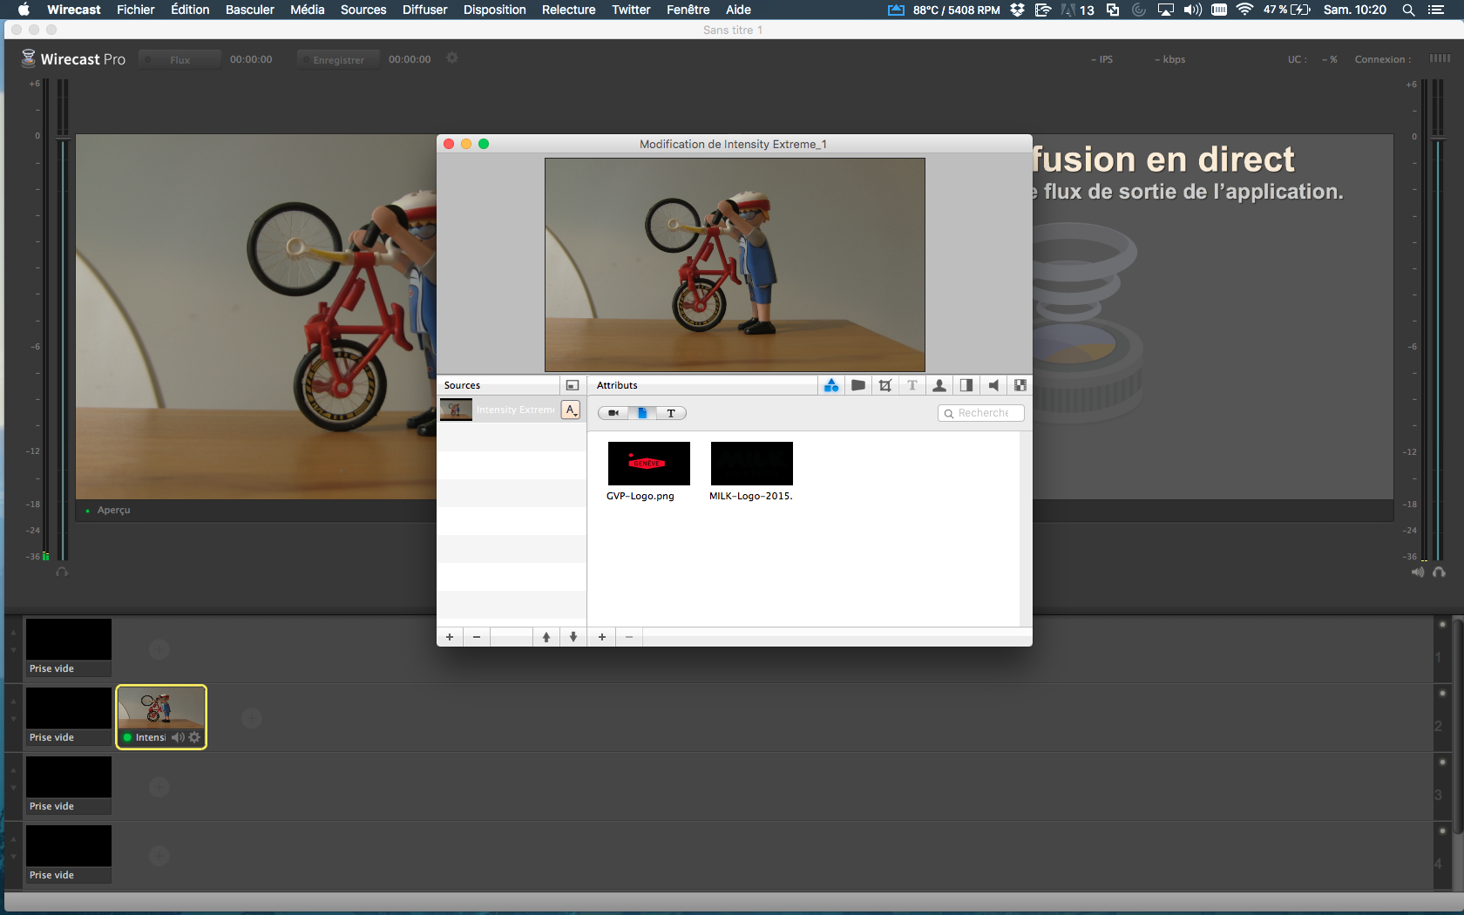Select the GVP-Logo.png thumbnail

(648, 464)
